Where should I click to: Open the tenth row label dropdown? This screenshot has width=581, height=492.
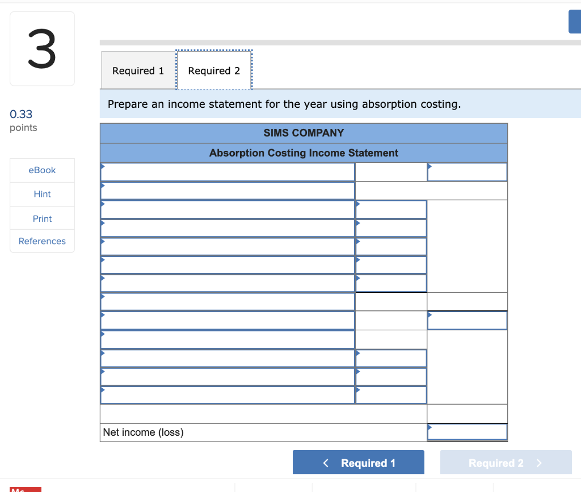click(228, 340)
